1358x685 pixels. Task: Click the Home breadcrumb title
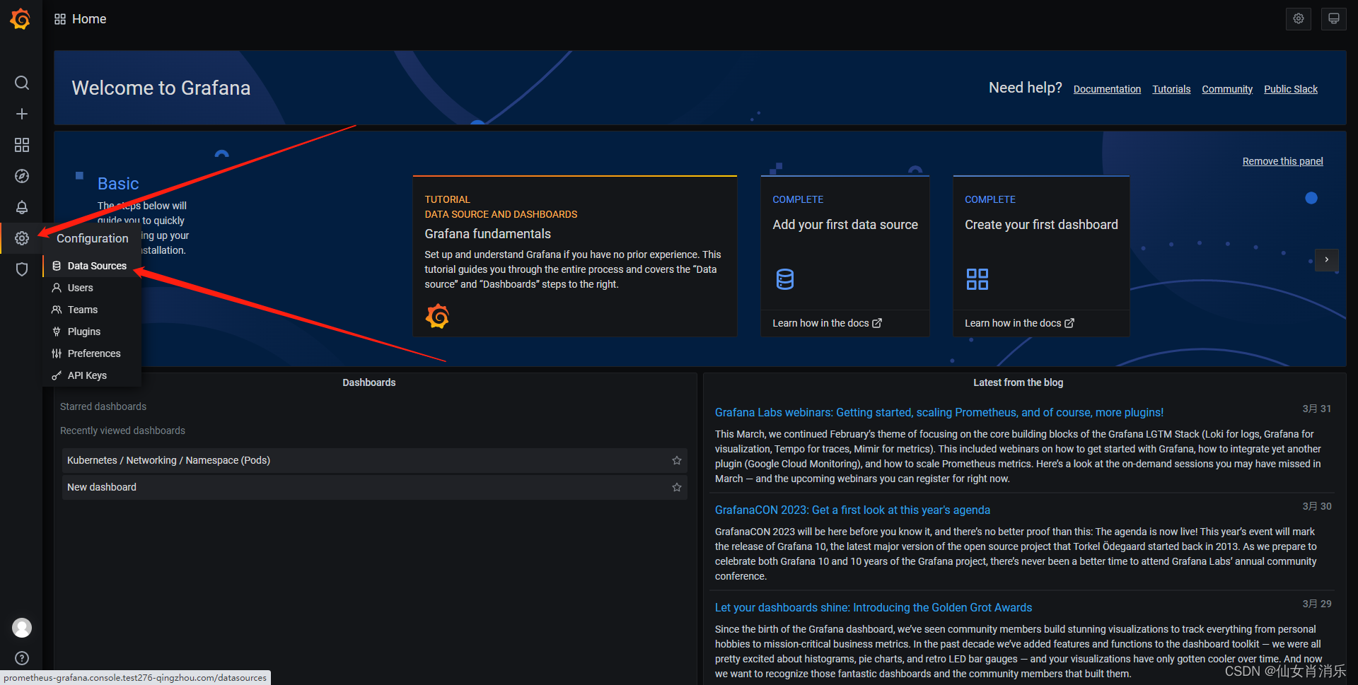[x=89, y=19]
